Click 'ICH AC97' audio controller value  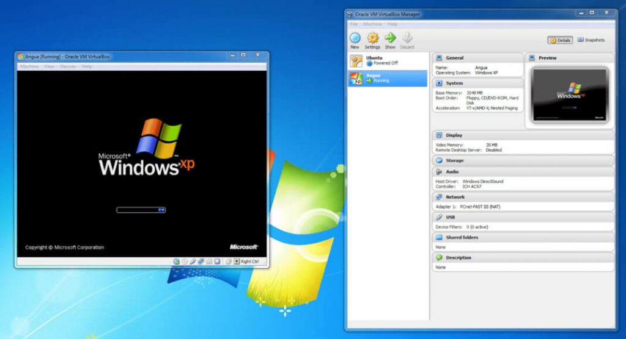coord(471,187)
